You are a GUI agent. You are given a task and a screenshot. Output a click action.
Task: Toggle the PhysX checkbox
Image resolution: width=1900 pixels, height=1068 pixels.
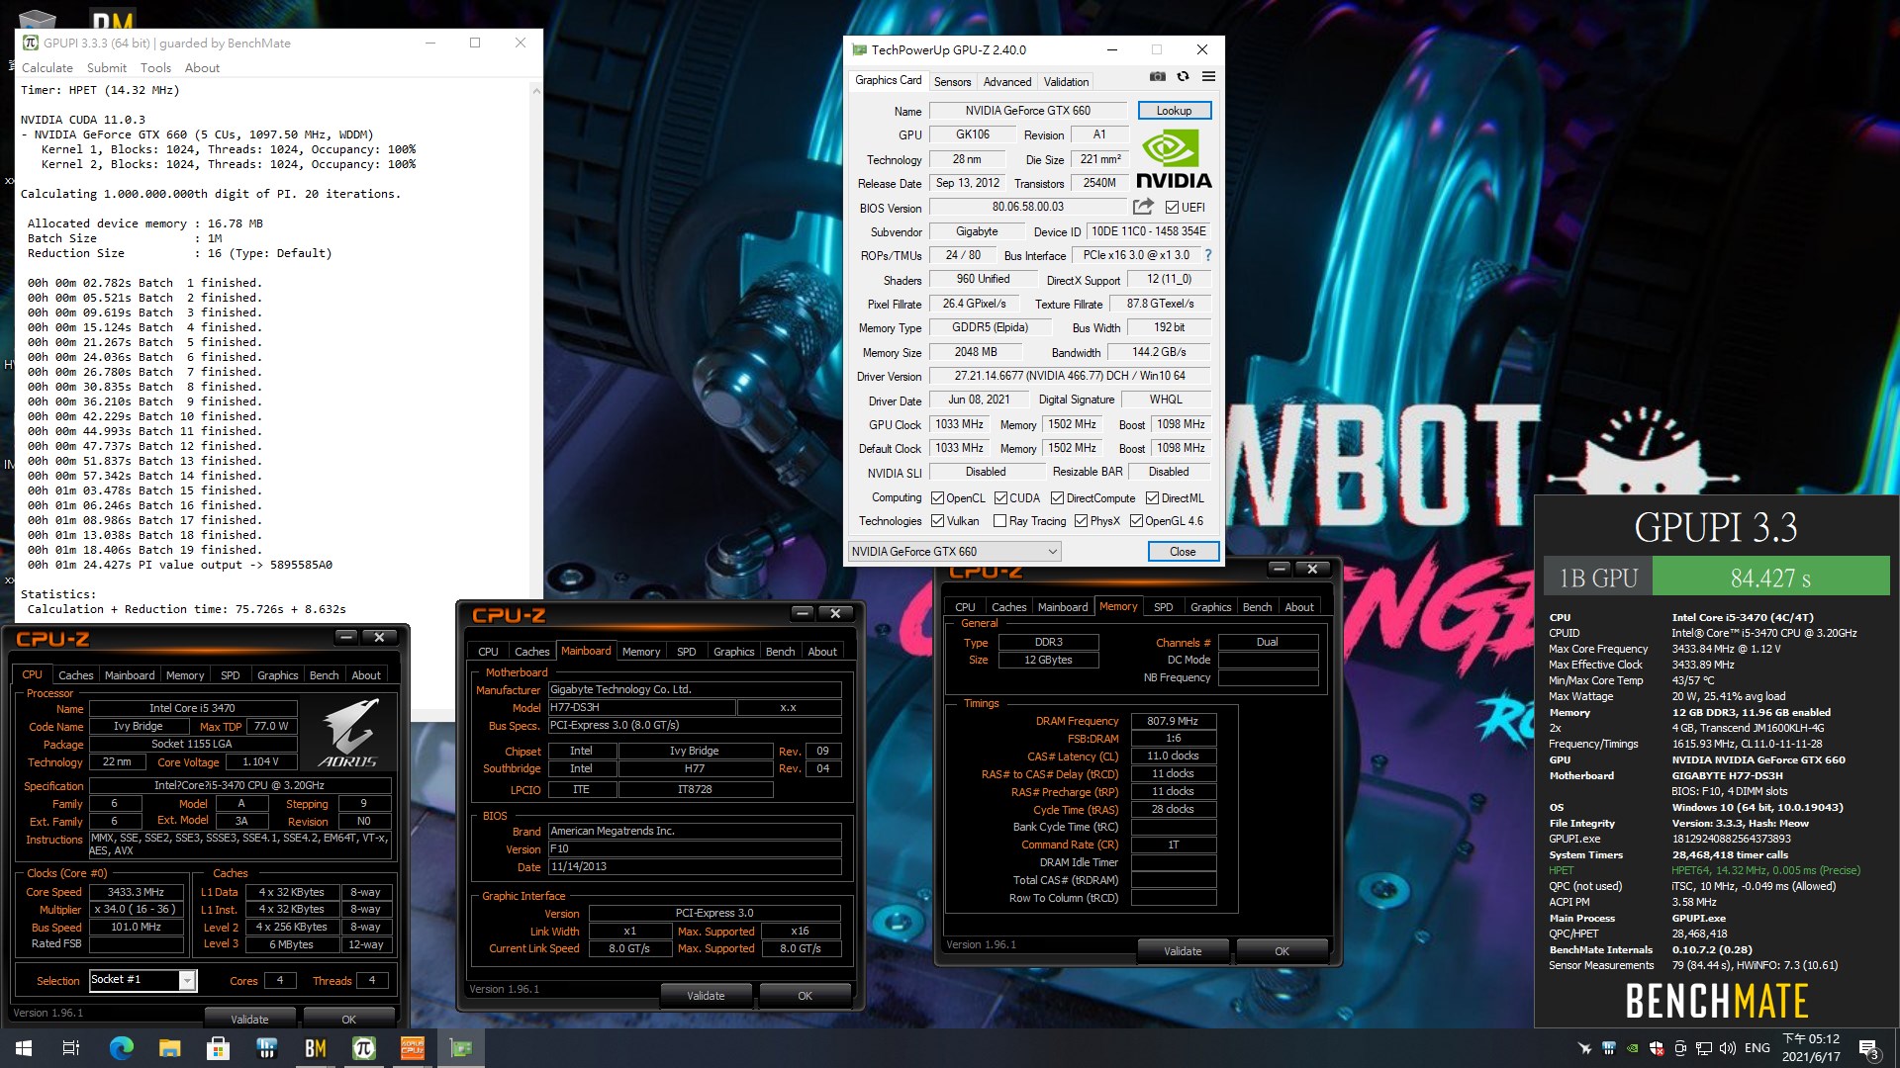click(x=1081, y=521)
